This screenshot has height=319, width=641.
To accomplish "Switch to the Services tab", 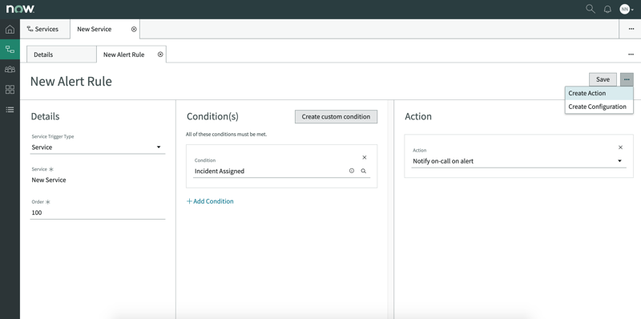I will [45, 29].
